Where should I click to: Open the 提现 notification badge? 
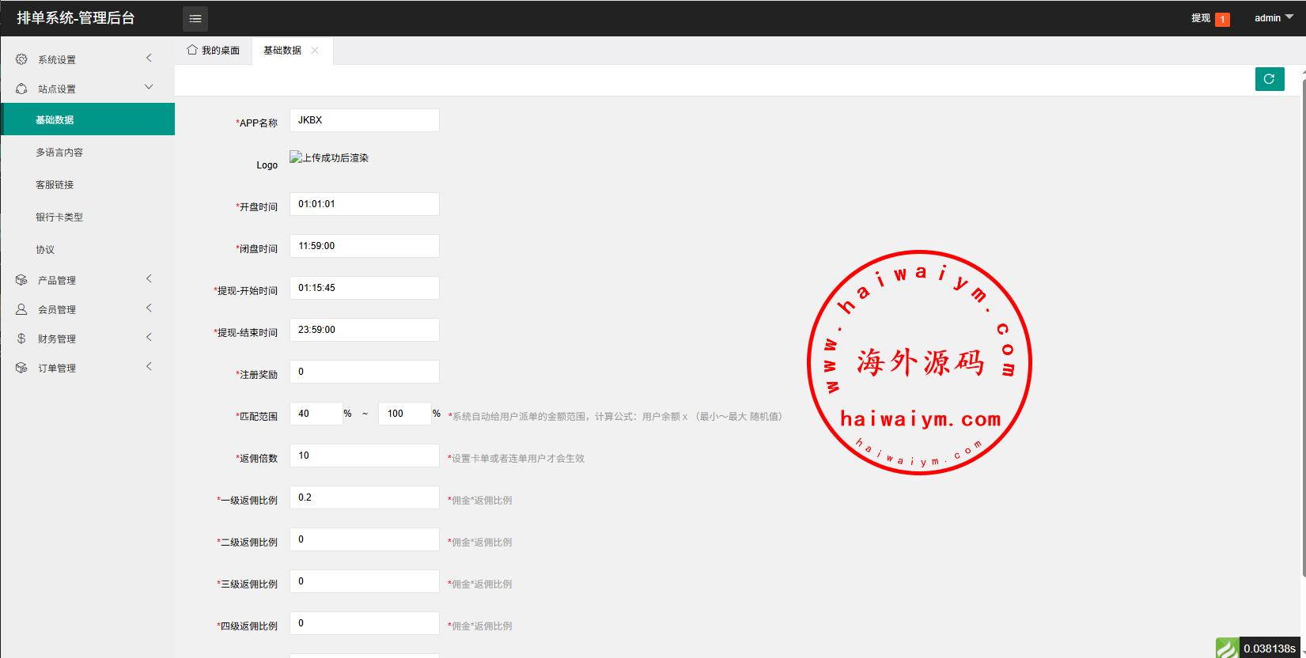pos(1222,19)
